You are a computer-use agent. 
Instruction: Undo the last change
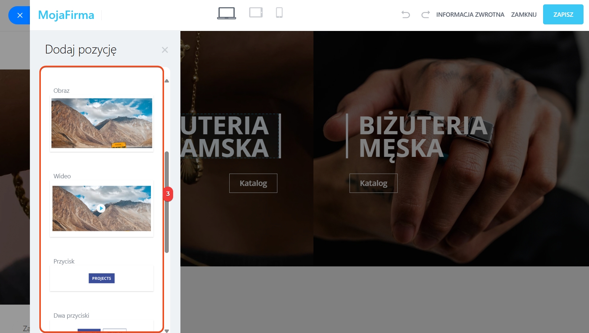(x=406, y=15)
